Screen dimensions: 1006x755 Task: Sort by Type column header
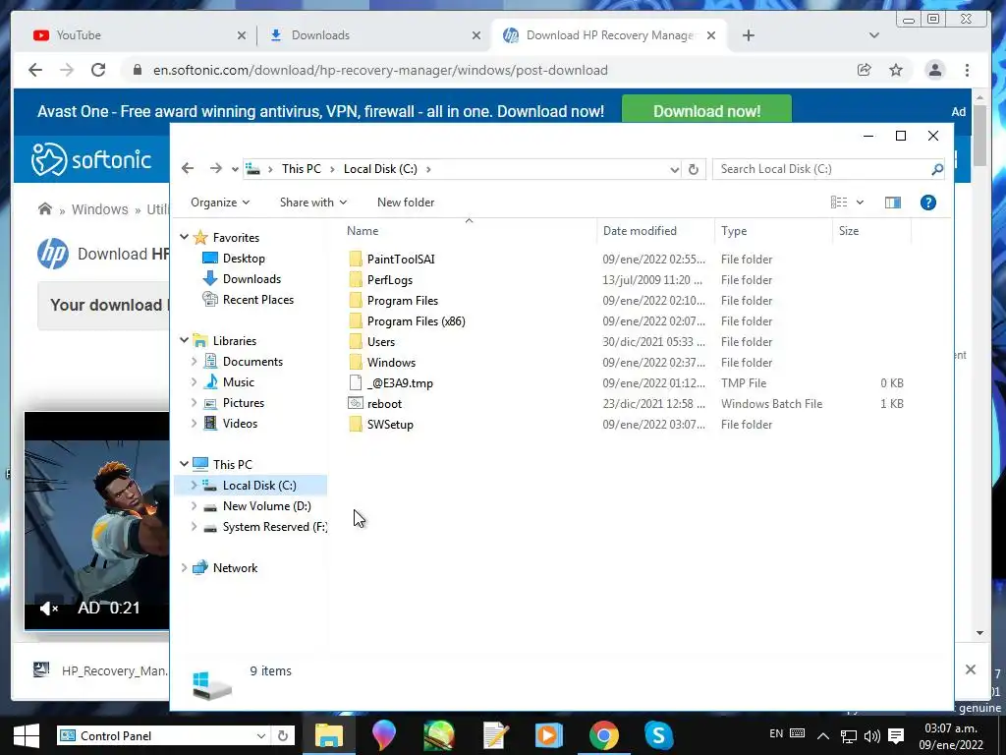(773, 230)
